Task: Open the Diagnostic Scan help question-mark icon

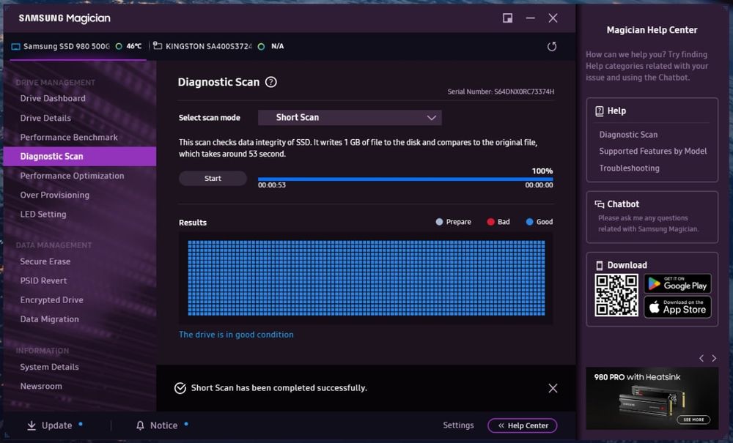Action: tap(270, 82)
